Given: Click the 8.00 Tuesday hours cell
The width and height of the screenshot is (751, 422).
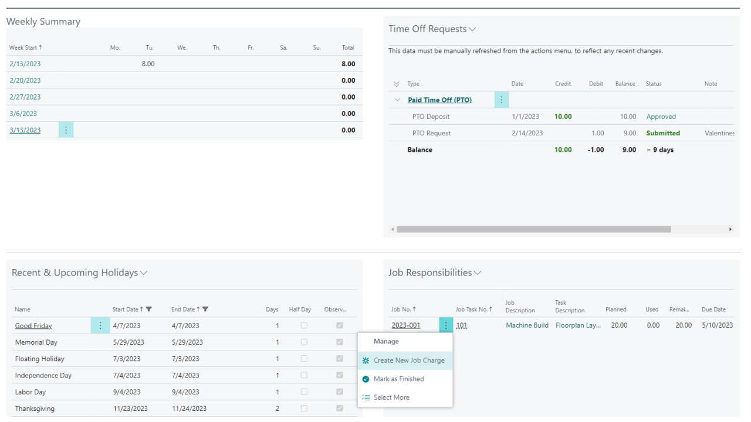Looking at the screenshot, I should point(148,64).
